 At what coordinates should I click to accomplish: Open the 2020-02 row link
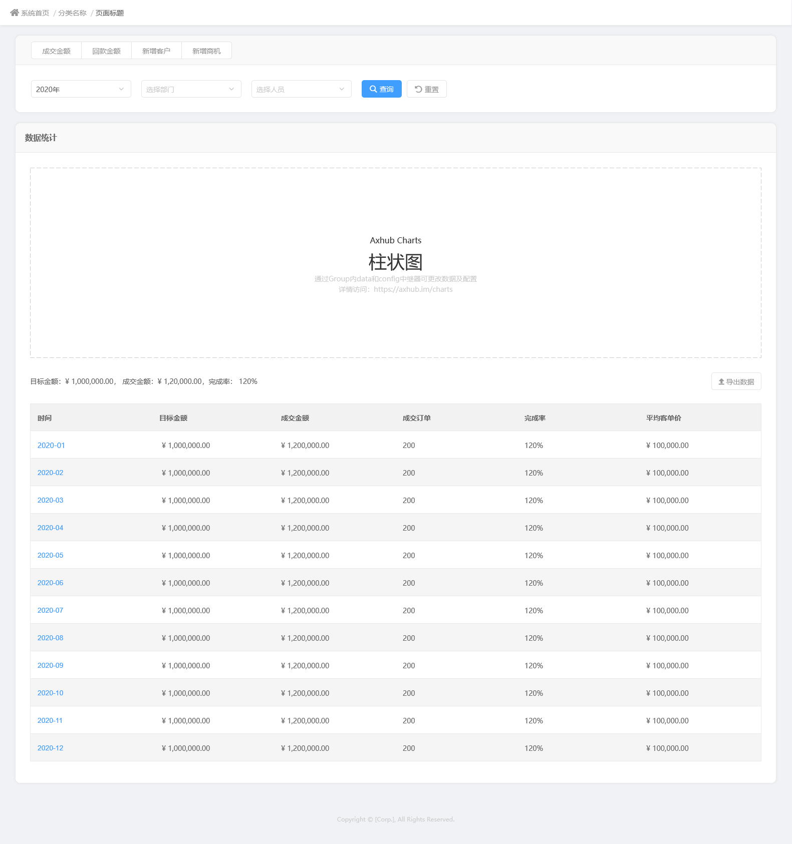(x=51, y=473)
